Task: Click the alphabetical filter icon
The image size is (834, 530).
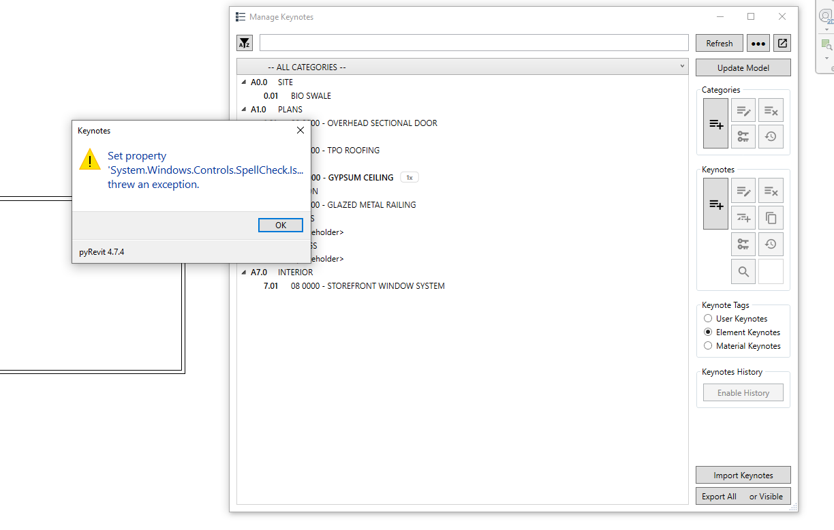Action: pos(245,42)
